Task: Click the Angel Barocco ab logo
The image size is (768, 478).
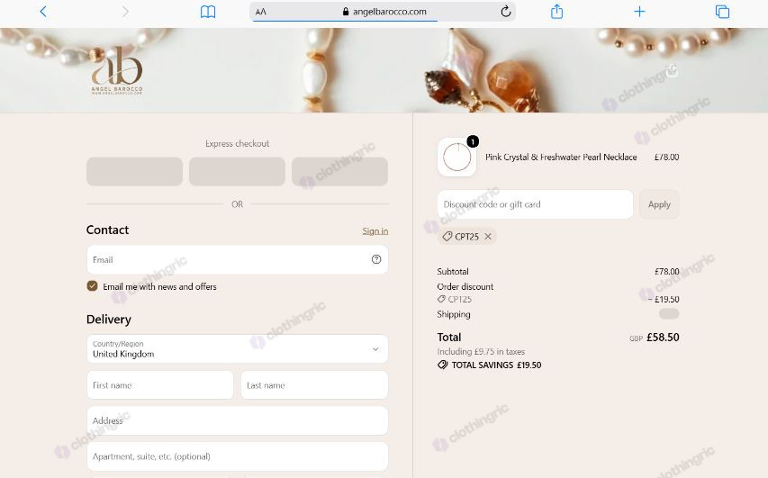Action: coord(117,70)
